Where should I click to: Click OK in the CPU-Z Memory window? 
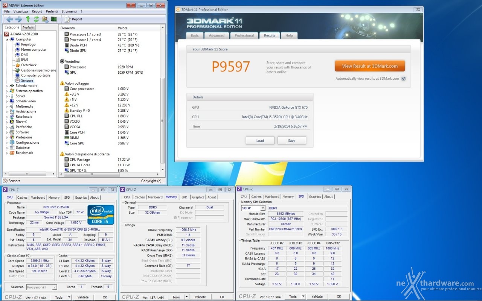point(222,297)
